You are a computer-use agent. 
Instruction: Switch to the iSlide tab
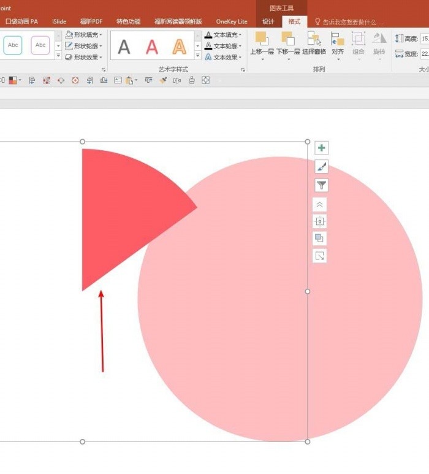(59, 21)
